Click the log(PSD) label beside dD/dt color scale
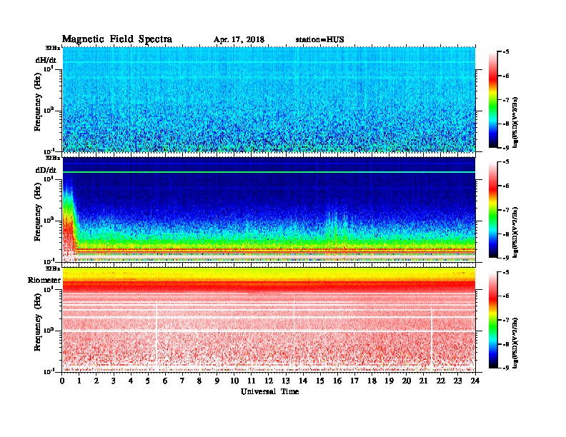566x437 pixels. tap(515, 232)
